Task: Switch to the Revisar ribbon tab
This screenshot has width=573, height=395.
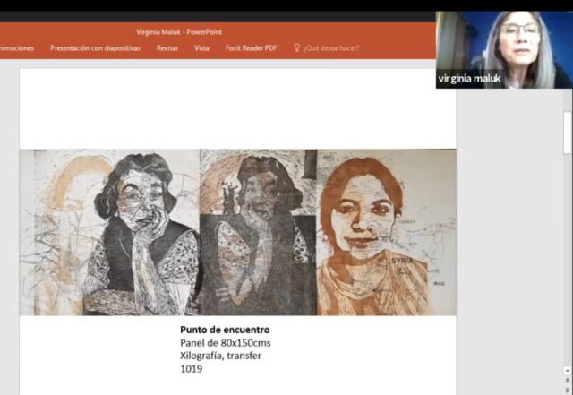Action: click(167, 48)
